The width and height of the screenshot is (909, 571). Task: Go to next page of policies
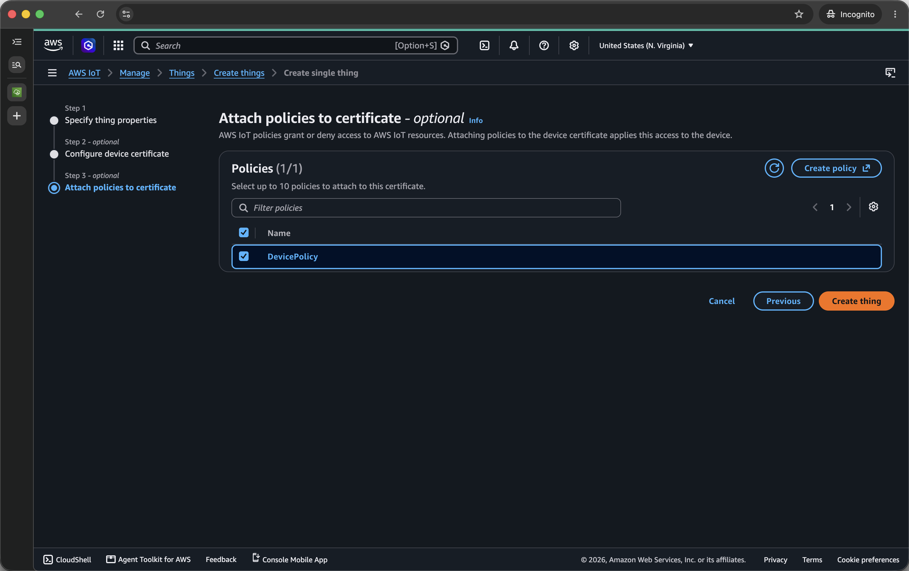click(x=849, y=207)
